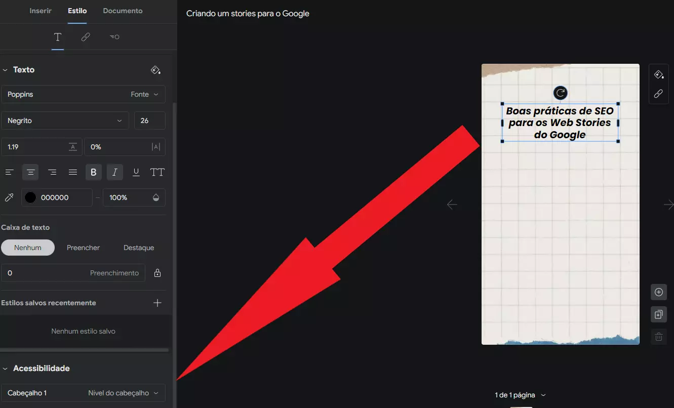
Task: Click the canvas paint bucket quick action
Action: pos(658,75)
